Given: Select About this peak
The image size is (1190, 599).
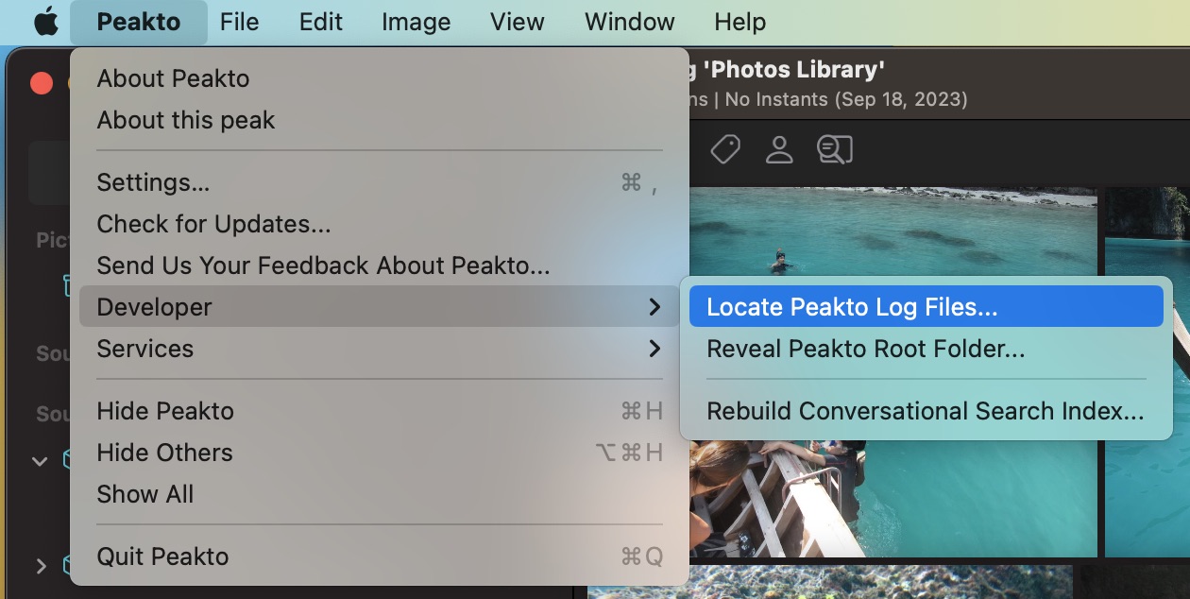Looking at the screenshot, I should click(x=379, y=120).
